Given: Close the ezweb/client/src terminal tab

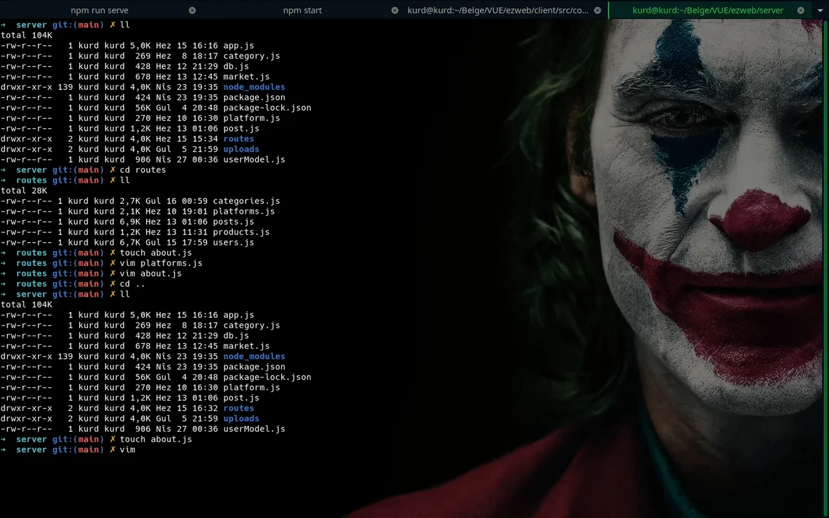Looking at the screenshot, I should (x=598, y=10).
